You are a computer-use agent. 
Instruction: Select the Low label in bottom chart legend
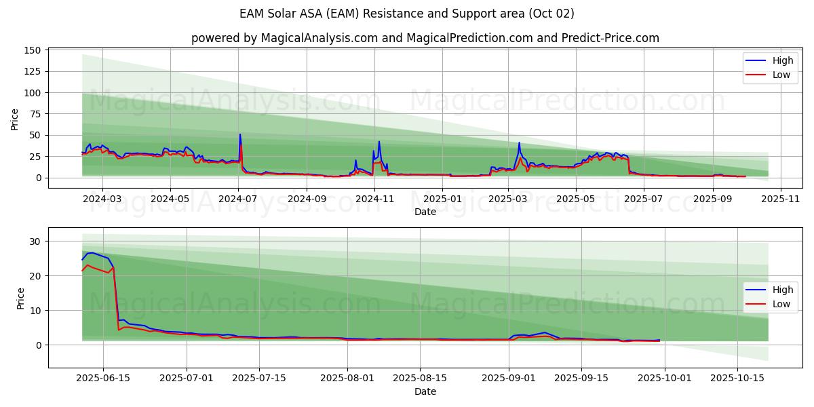click(782, 304)
